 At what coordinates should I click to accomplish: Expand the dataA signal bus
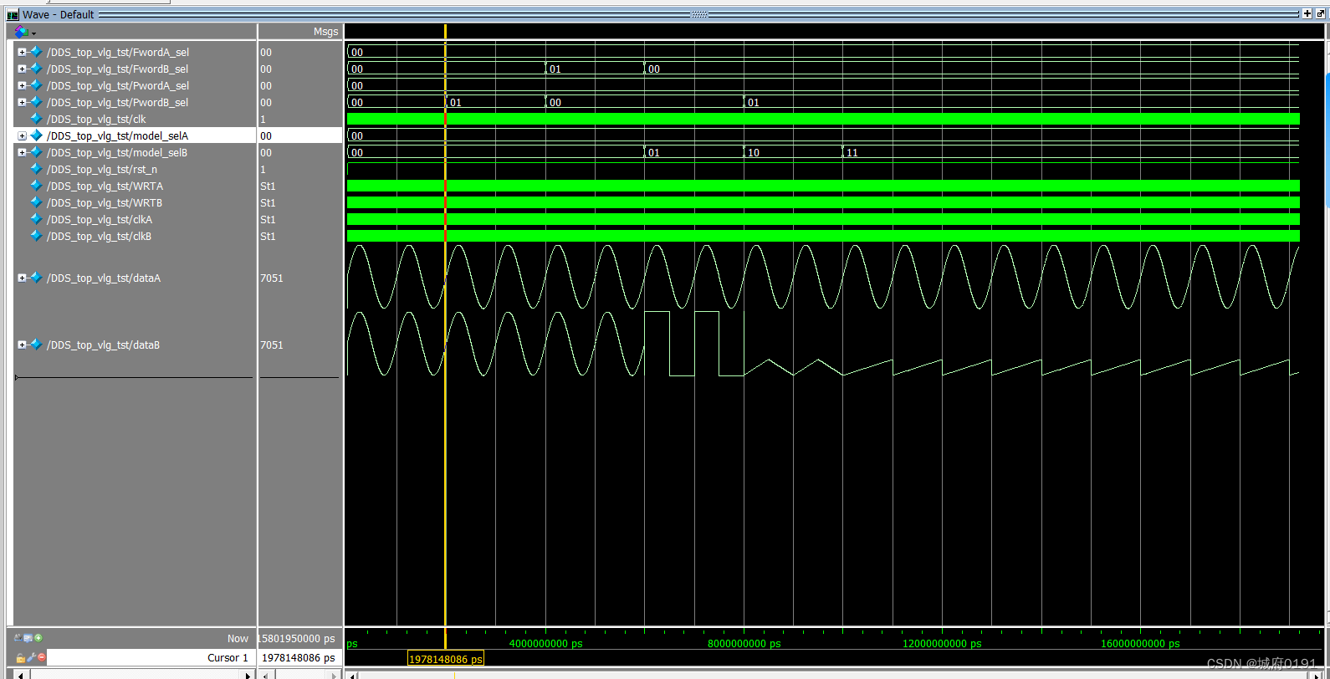pyautogui.click(x=22, y=278)
